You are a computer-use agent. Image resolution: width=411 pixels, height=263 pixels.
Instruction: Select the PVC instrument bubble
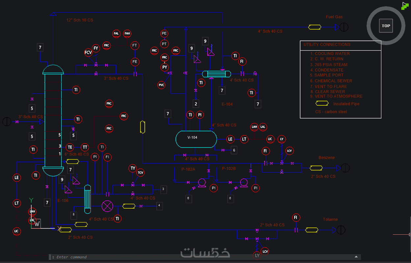coord(162,85)
